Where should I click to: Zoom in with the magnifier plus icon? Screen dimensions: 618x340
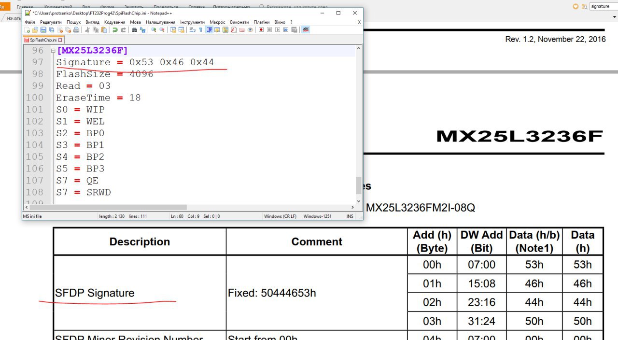pyautogui.click(x=154, y=30)
